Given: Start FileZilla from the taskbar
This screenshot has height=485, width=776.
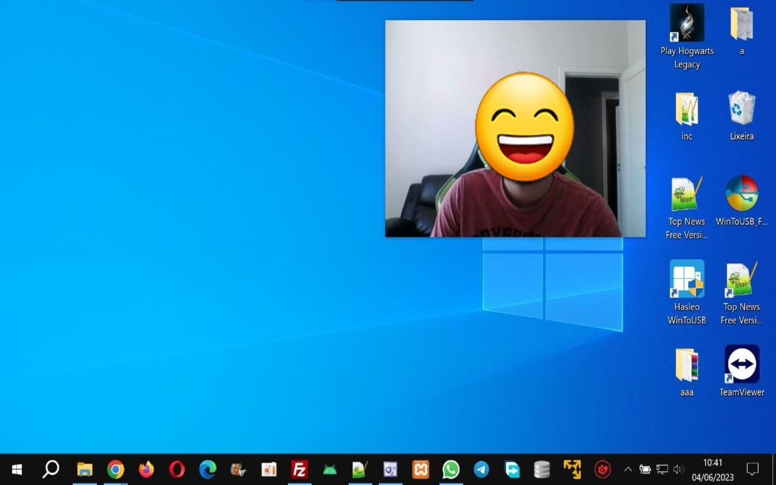Looking at the screenshot, I should click(x=299, y=469).
